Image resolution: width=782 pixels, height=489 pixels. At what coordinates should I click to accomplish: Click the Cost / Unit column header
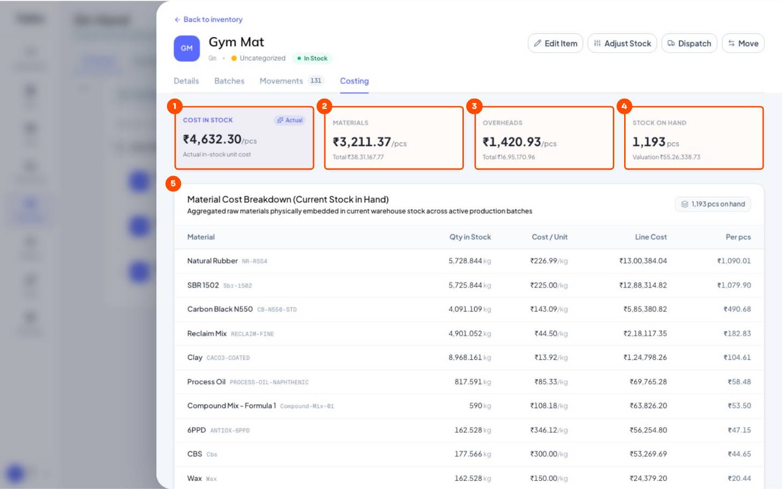549,237
